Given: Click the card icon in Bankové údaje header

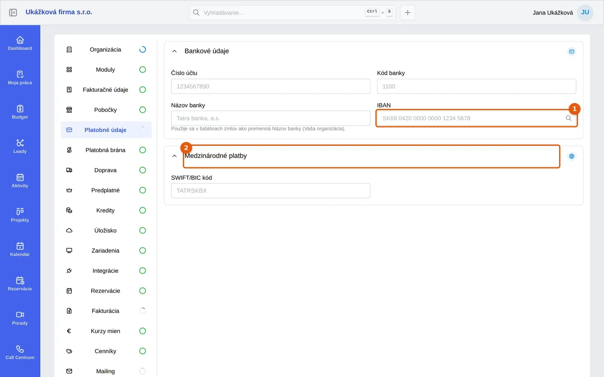Looking at the screenshot, I should pyautogui.click(x=572, y=52).
